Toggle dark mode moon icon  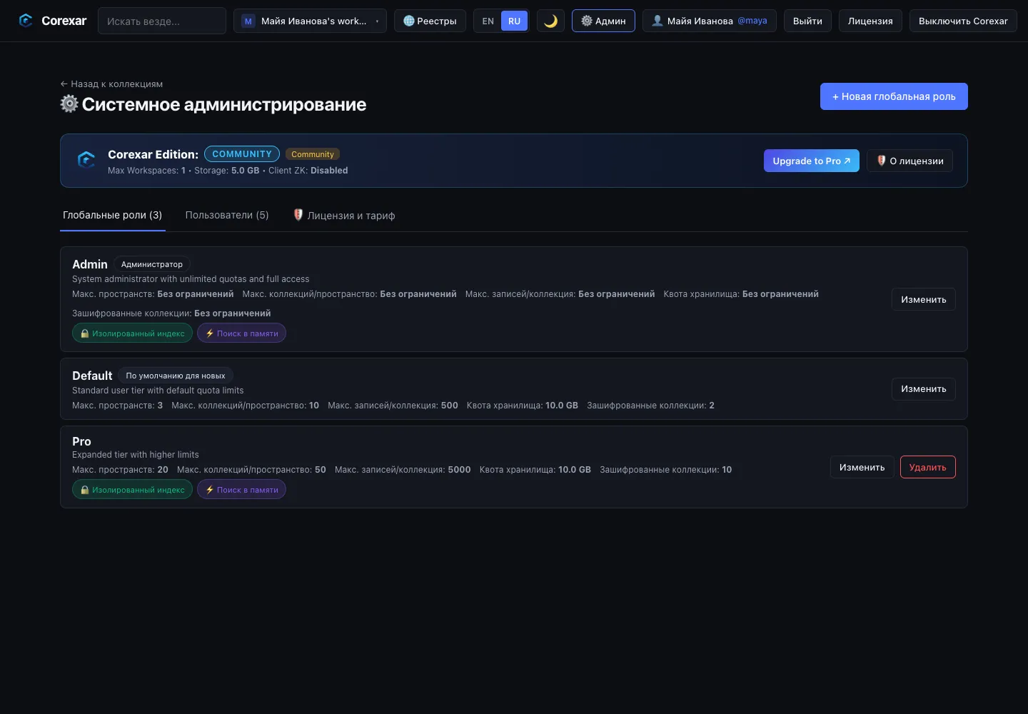550,21
